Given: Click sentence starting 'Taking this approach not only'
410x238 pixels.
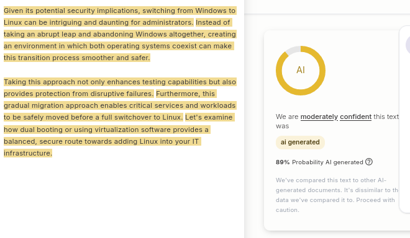Looking at the screenshot, I should click(119, 87).
